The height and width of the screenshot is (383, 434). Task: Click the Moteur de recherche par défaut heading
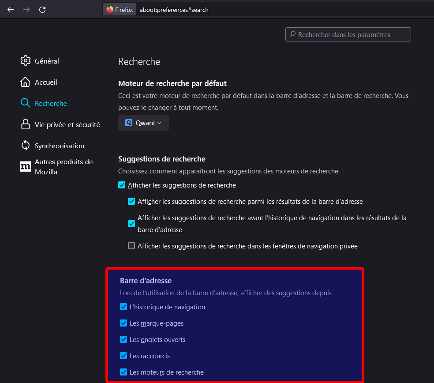(x=172, y=83)
